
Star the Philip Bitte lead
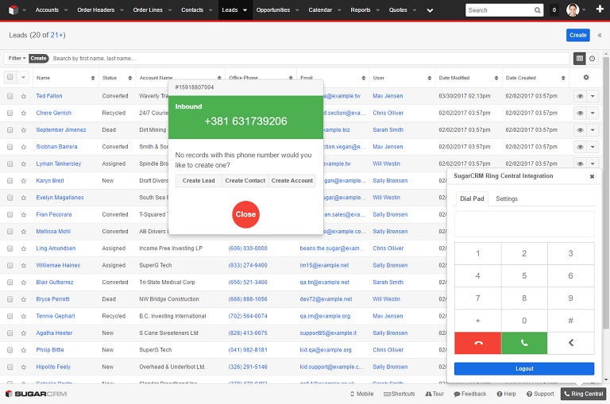coord(24,350)
